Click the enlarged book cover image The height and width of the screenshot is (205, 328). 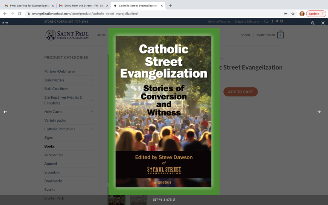pyautogui.click(x=164, y=111)
